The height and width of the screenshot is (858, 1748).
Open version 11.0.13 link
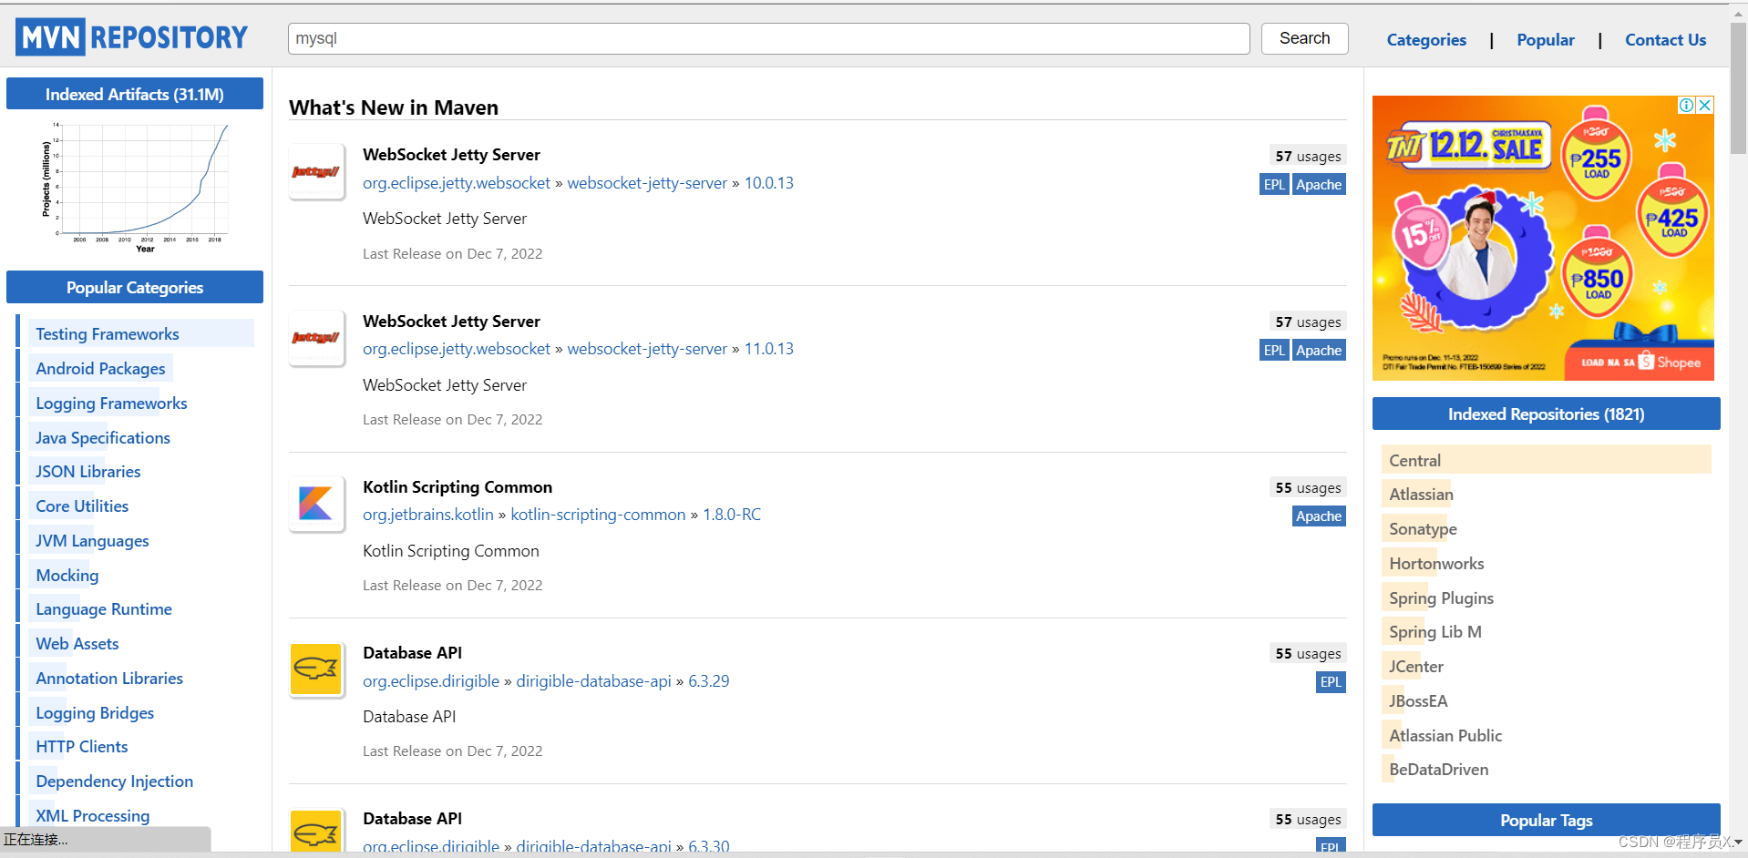(x=769, y=349)
